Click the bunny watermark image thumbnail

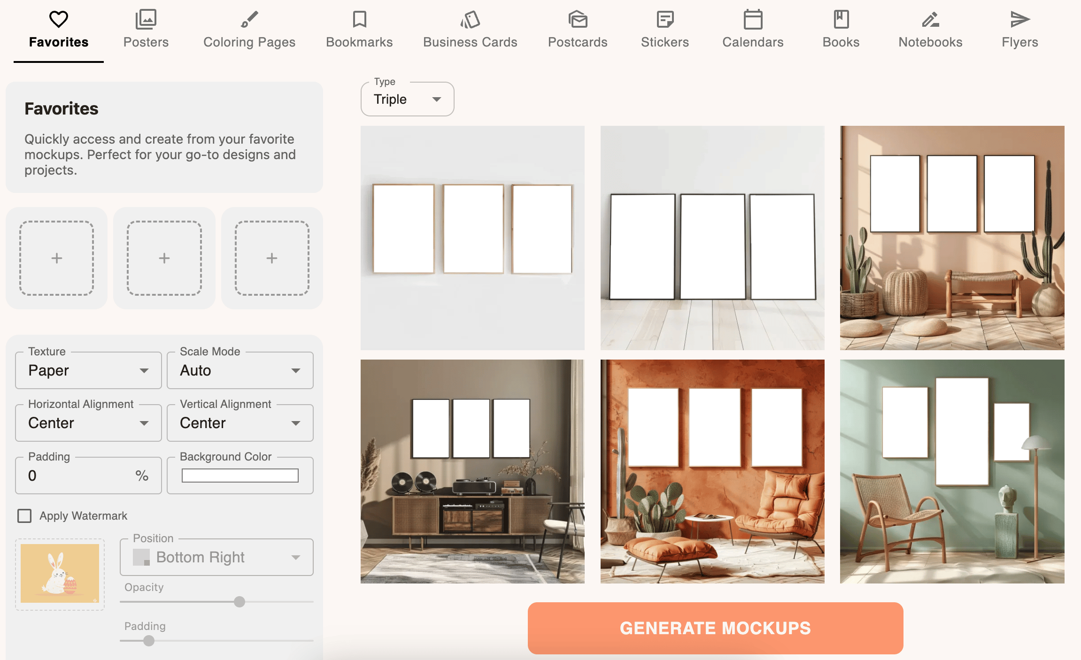point(60,574)
